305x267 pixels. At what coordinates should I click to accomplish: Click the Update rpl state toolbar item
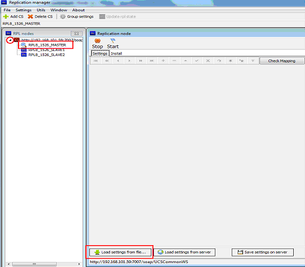click(117, 17)
